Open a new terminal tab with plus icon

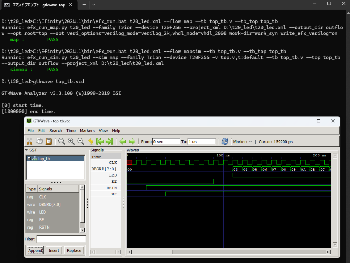(x=84, y=5)
